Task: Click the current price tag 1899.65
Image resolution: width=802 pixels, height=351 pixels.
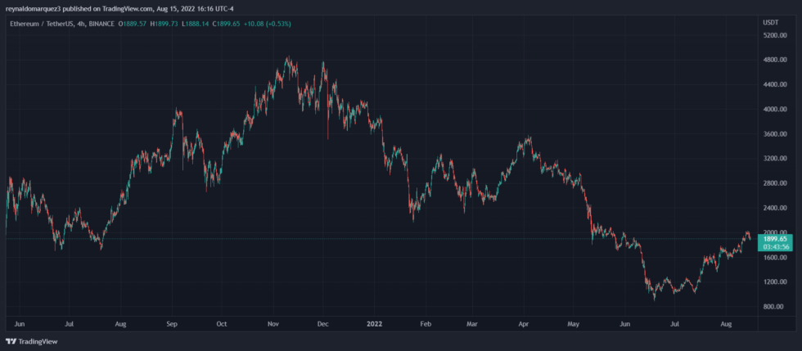Action: coord(776,238)
